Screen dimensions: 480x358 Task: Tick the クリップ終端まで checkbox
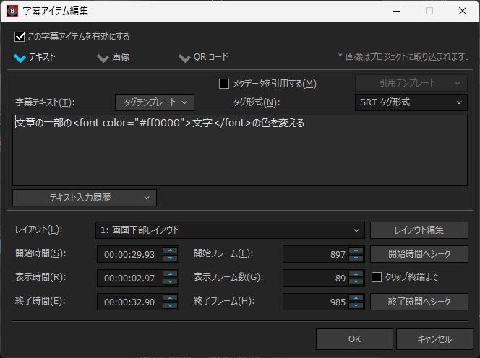tap(376, 277)
